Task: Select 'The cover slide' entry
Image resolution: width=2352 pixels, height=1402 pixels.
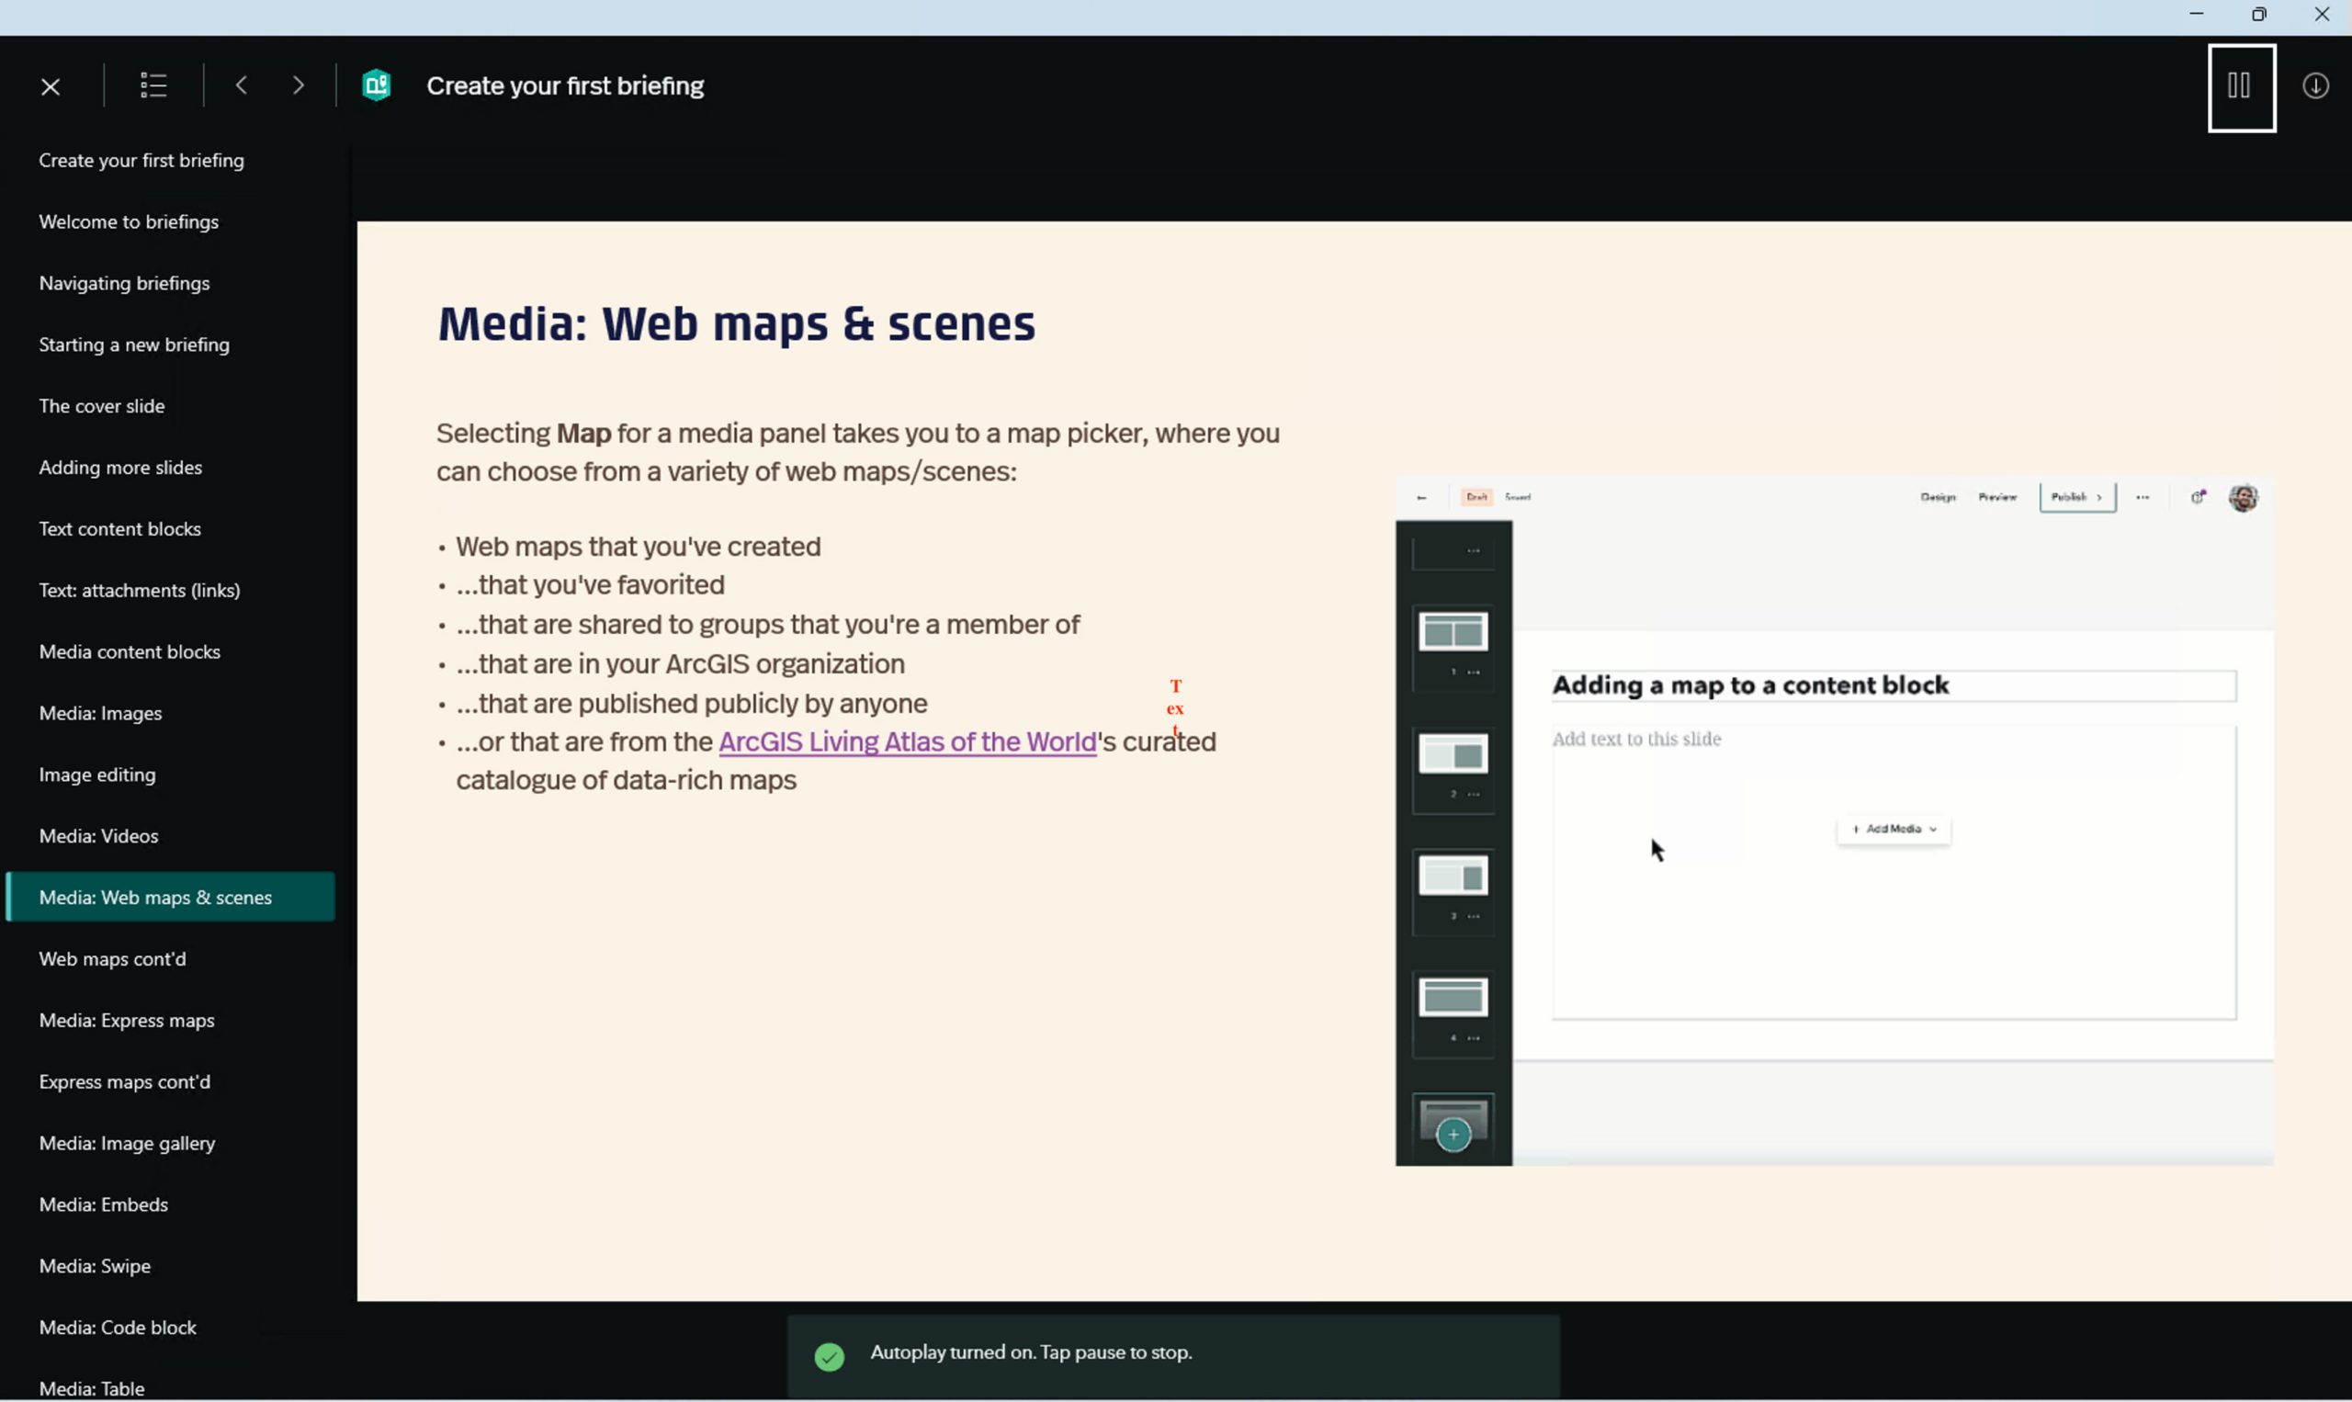Action: click(x=101, y=405)
